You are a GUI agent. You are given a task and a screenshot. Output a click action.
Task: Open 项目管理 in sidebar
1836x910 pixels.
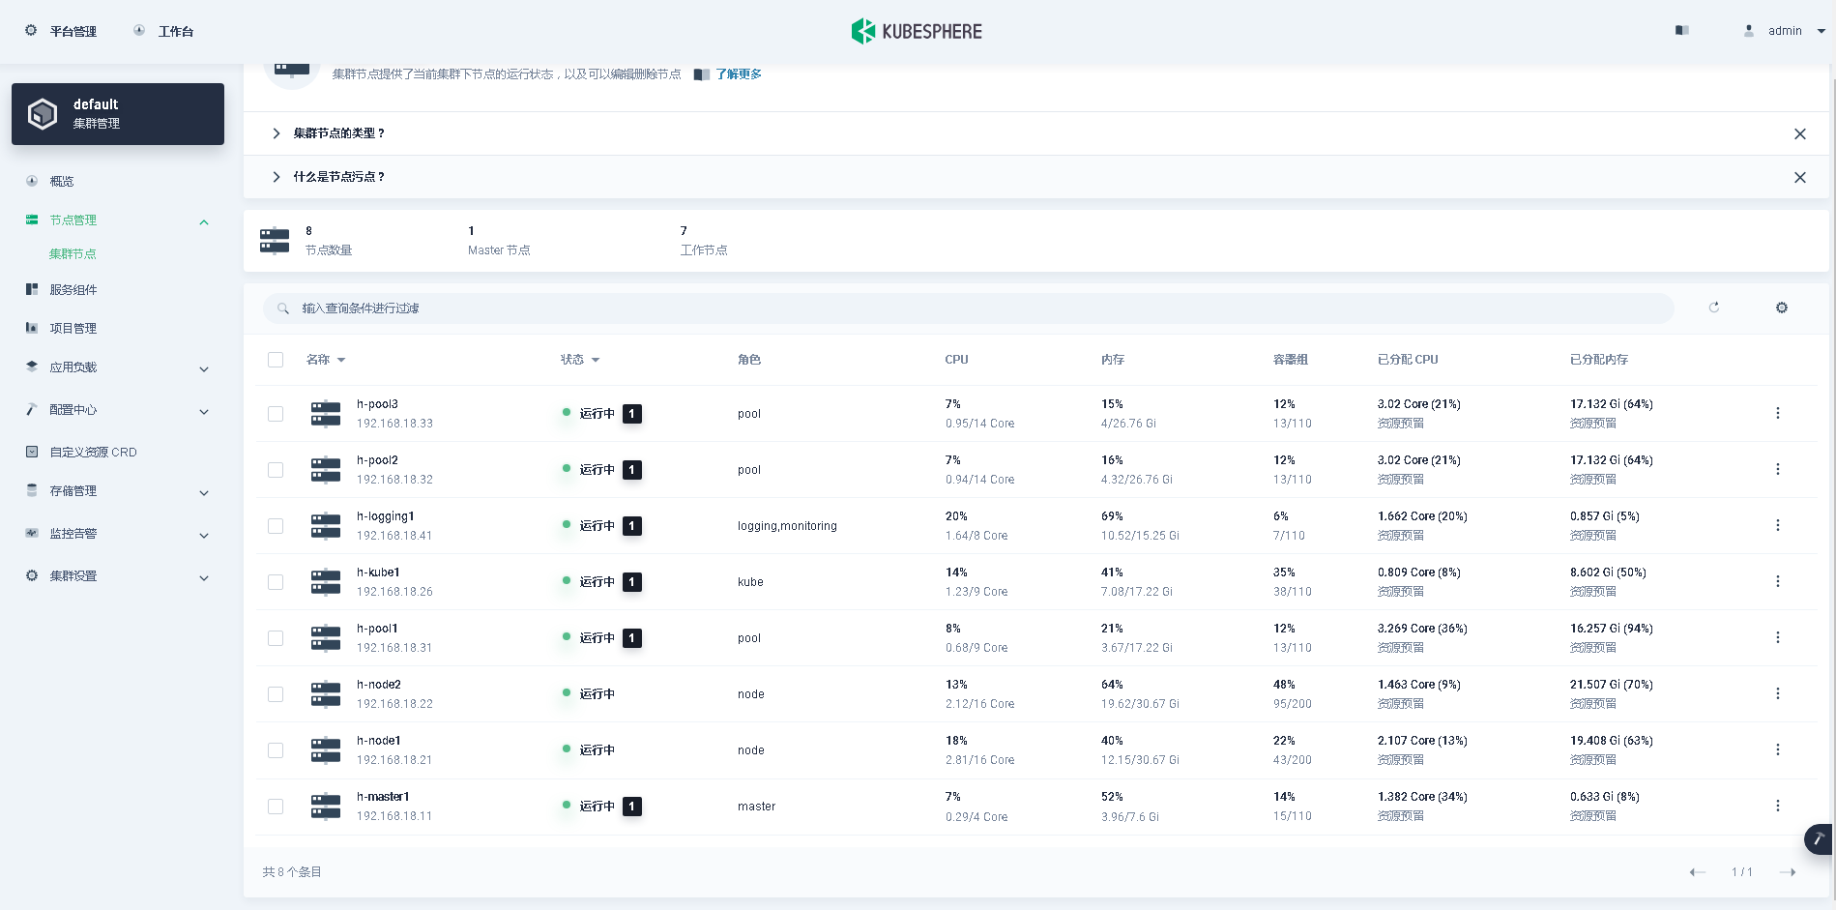(73, 328)
